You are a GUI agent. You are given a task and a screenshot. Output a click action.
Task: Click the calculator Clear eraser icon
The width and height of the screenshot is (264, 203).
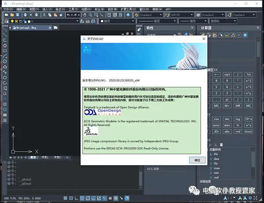coord(202,35)
